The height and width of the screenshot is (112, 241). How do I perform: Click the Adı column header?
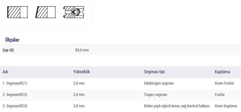point(5,72)
